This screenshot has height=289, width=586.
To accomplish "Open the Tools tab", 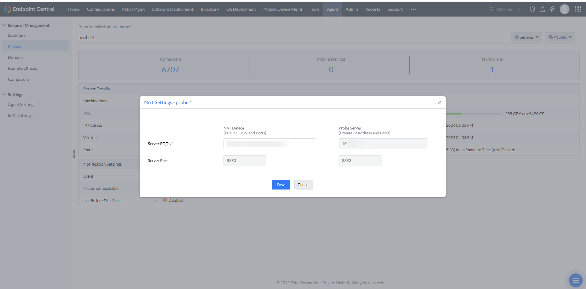I will (315, 9).
